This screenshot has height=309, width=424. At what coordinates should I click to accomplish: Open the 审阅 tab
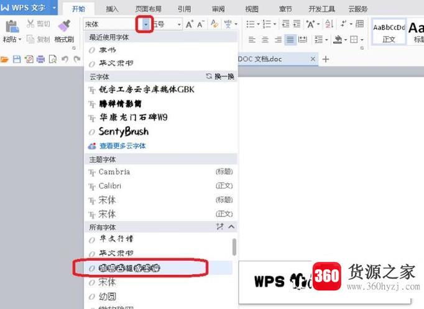pos(218,9)
